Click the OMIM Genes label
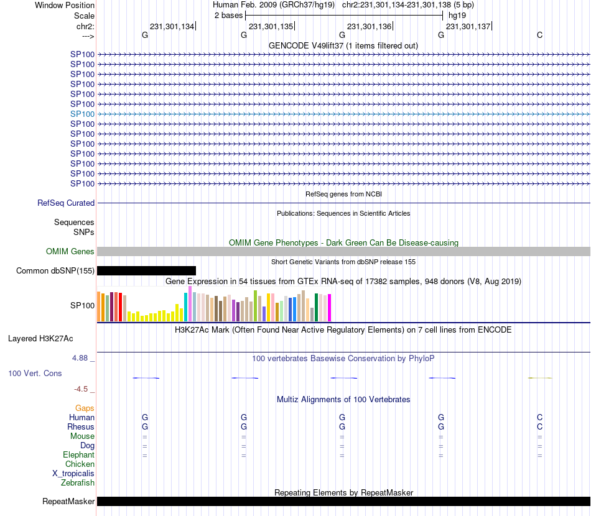The image size is (591, 516). [70, 252]
